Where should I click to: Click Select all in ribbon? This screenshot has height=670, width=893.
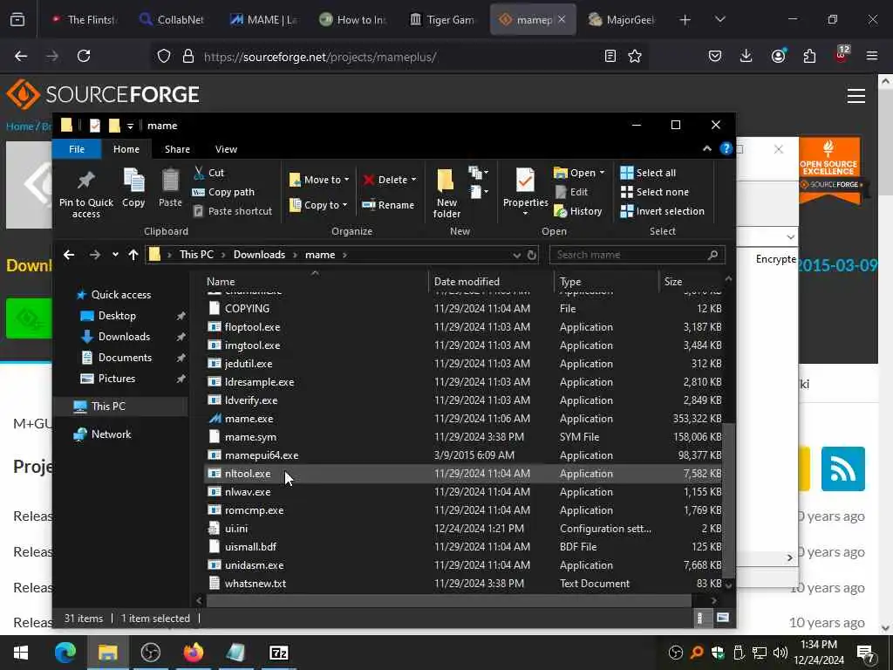pos(648,173)
